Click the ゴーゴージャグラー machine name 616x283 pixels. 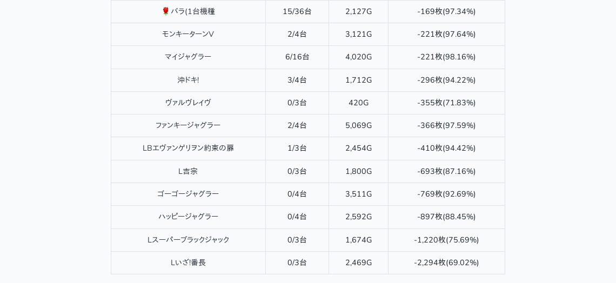point(188,194)
